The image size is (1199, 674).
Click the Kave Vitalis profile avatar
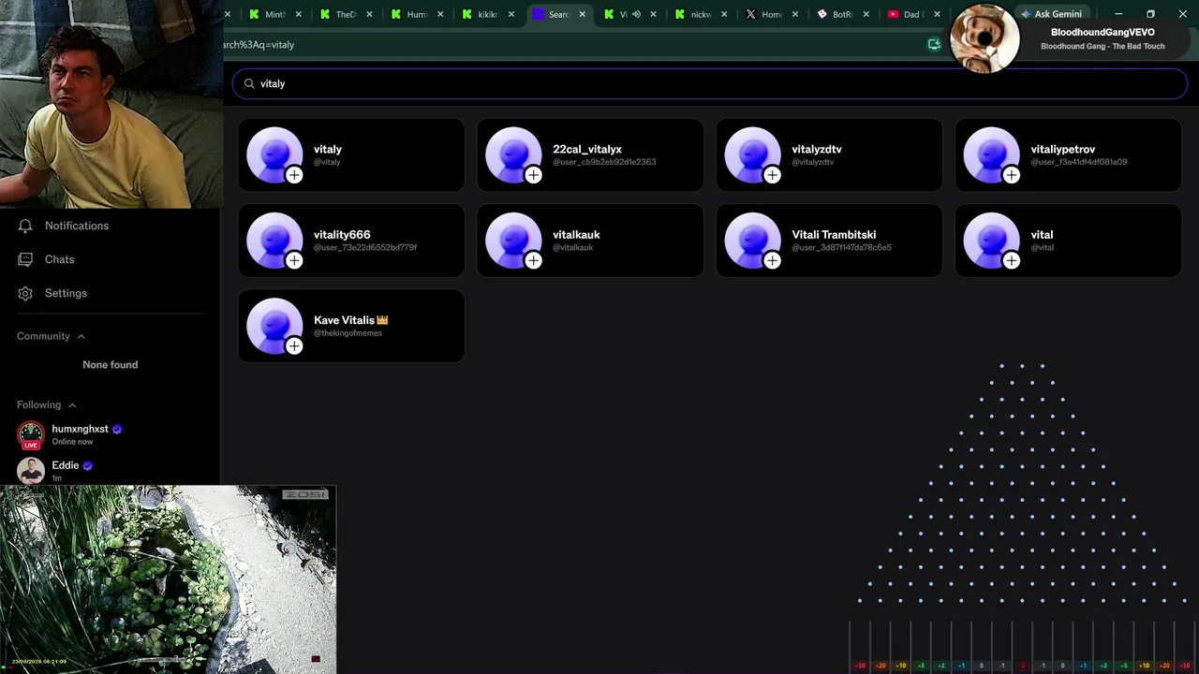[274, 326]
